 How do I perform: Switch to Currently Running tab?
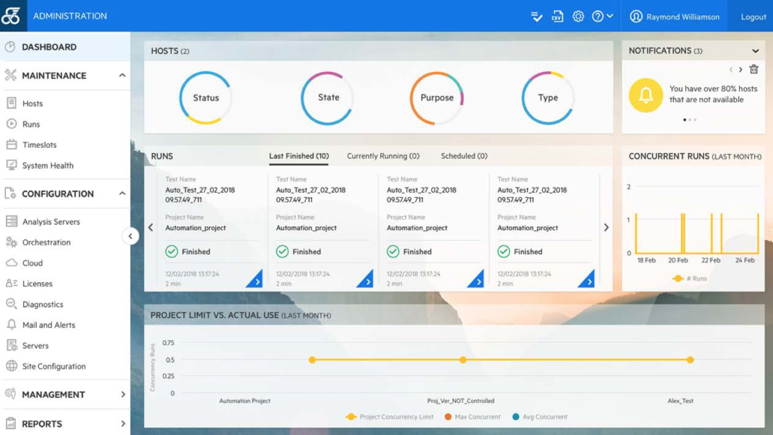[x=382, y=156]
